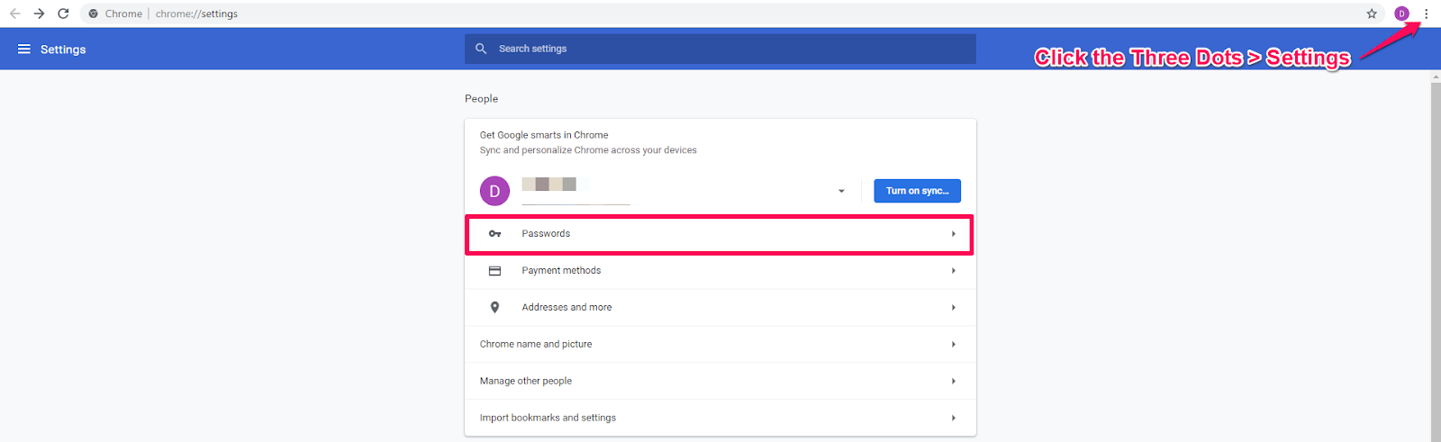The height and width of the screenshot is (442, 1441).
Task: Click the location pin icon for Addresses
Action: 494,308
